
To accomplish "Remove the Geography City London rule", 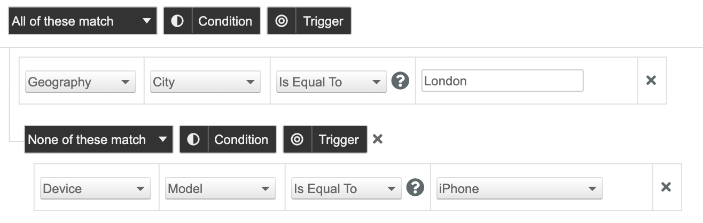I will [651, 81].
